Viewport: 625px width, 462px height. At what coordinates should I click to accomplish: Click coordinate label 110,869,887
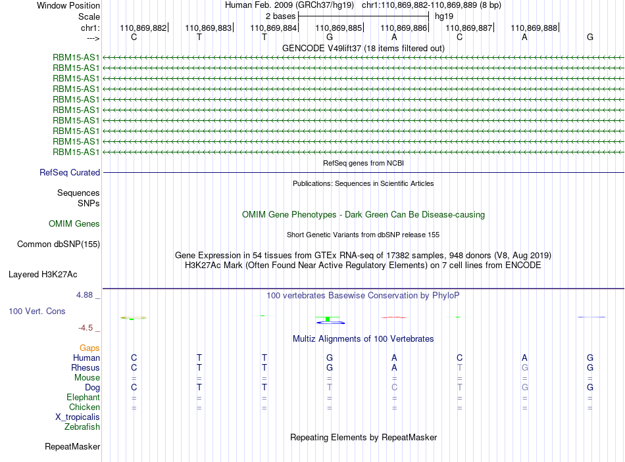tap(468, 28)
